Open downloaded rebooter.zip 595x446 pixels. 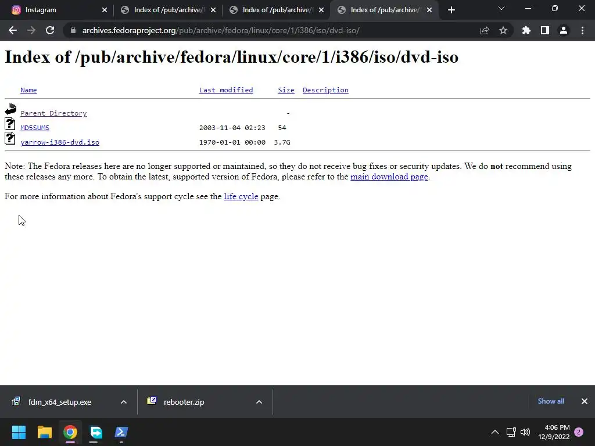(x=184, y=402)
